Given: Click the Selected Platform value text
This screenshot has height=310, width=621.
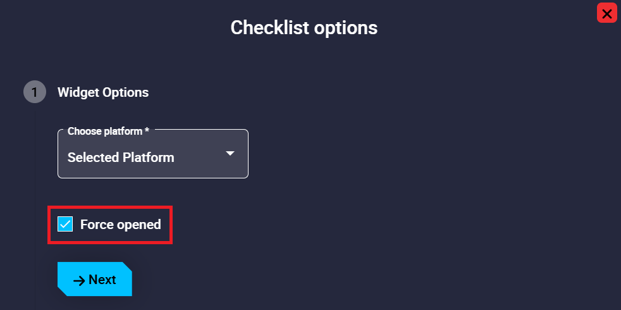Looking at the screenshot, I should pos(121,157).
